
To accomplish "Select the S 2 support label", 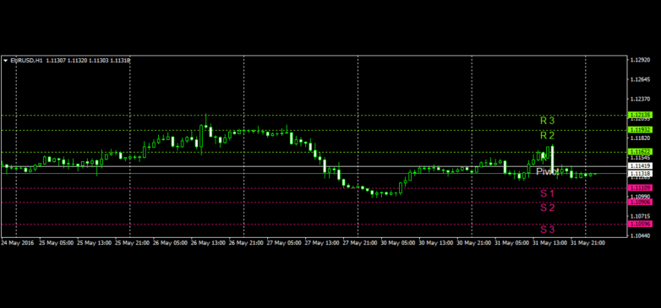I will [548, 208].
